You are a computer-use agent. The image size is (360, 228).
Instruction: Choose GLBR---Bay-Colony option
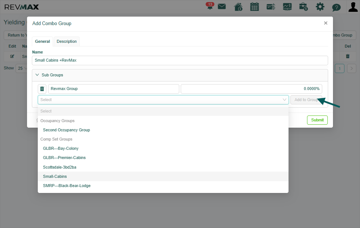click(x=163, y=148)
